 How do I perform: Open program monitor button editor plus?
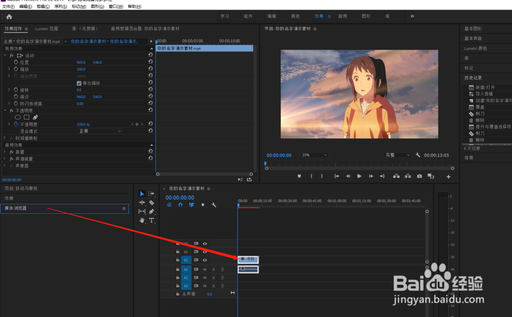click(x=449, y=177)
